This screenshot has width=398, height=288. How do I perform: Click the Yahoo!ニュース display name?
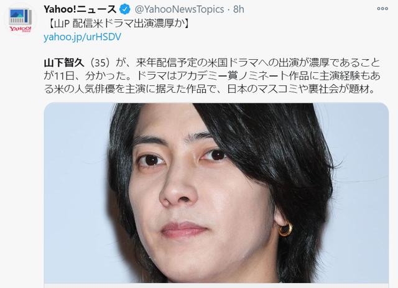pos(80,10)
